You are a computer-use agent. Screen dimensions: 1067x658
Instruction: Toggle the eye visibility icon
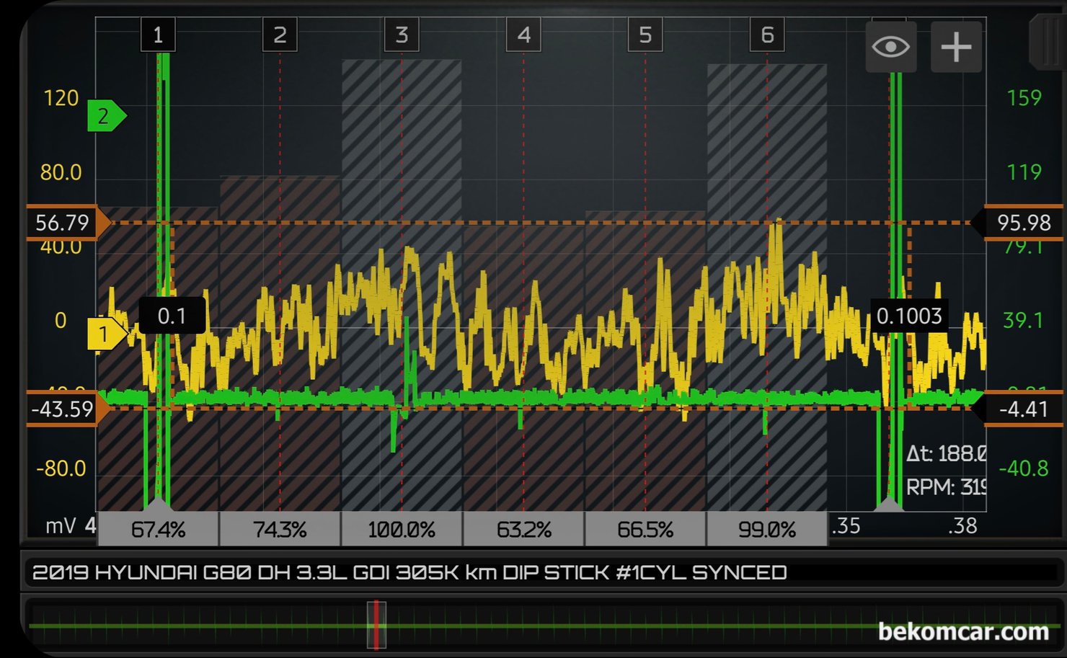click(890, 48)
